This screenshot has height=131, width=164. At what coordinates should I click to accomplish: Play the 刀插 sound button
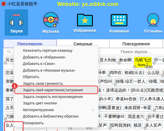coord(9,117)
